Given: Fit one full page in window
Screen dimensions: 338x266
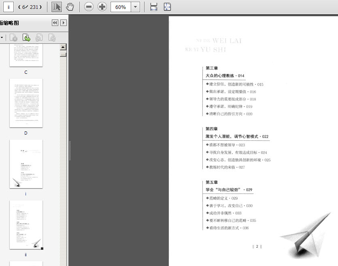Looking at the screenshot, I should (167, 7).
